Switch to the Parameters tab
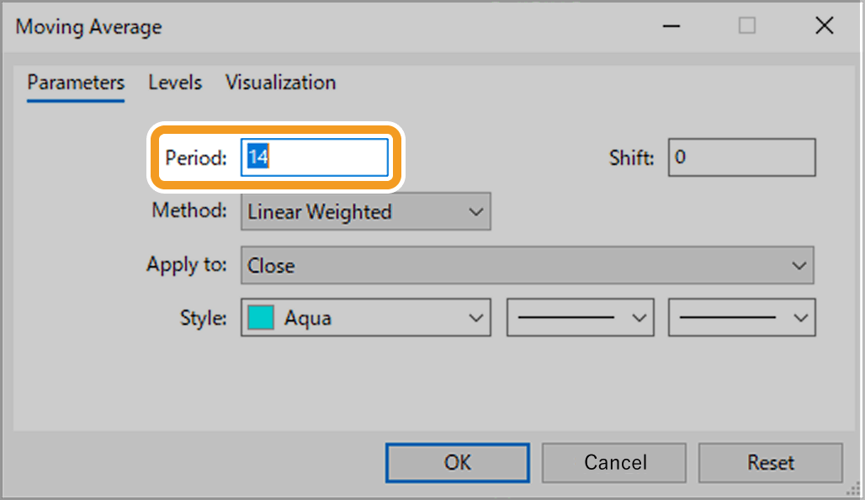 (x=76, y=82)
